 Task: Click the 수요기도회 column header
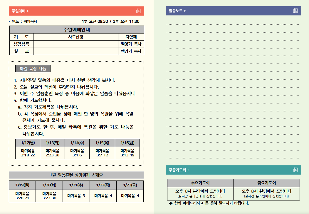(200, 183)
